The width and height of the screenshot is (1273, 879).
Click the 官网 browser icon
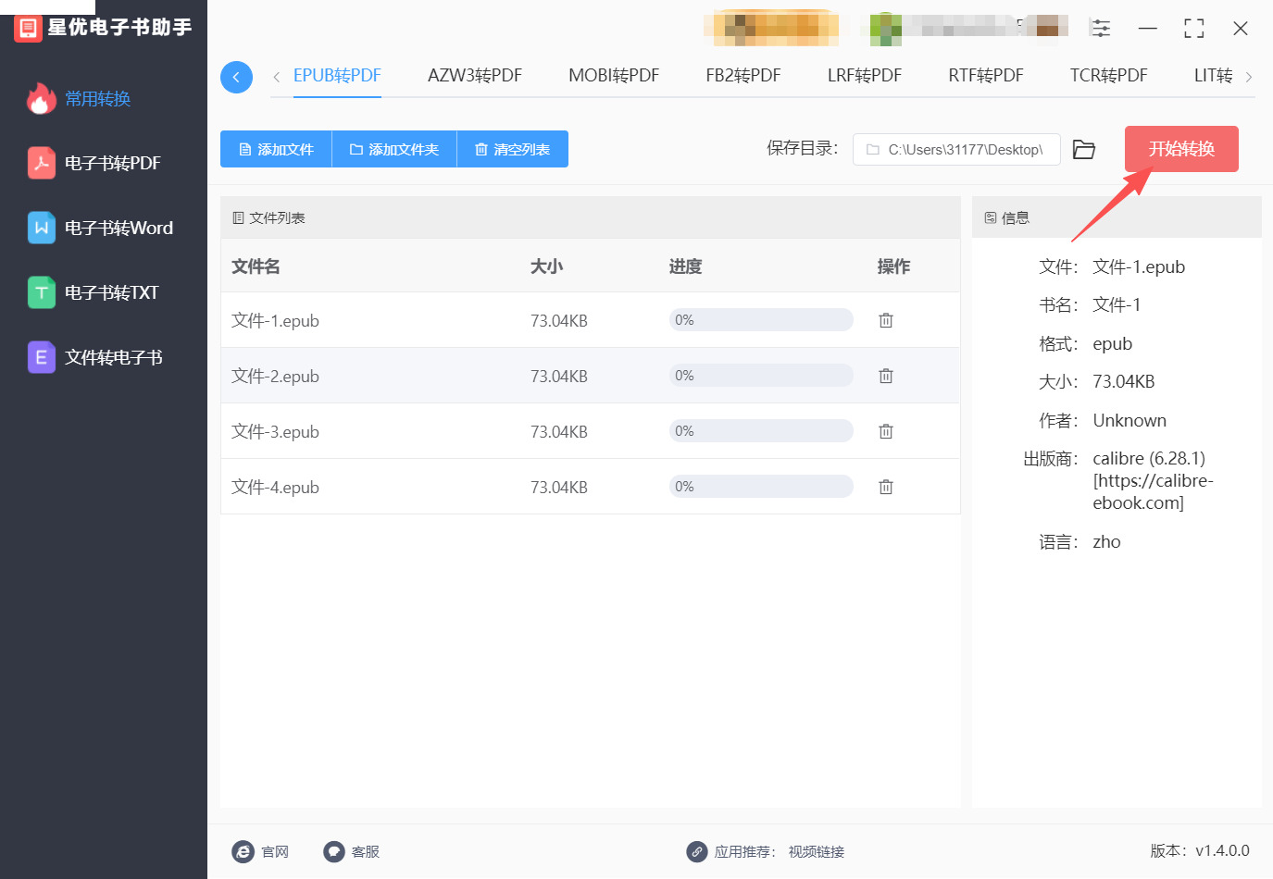point(243,851)
